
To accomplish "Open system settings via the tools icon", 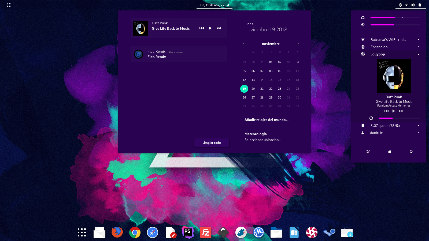I will (x=368, y=152).
